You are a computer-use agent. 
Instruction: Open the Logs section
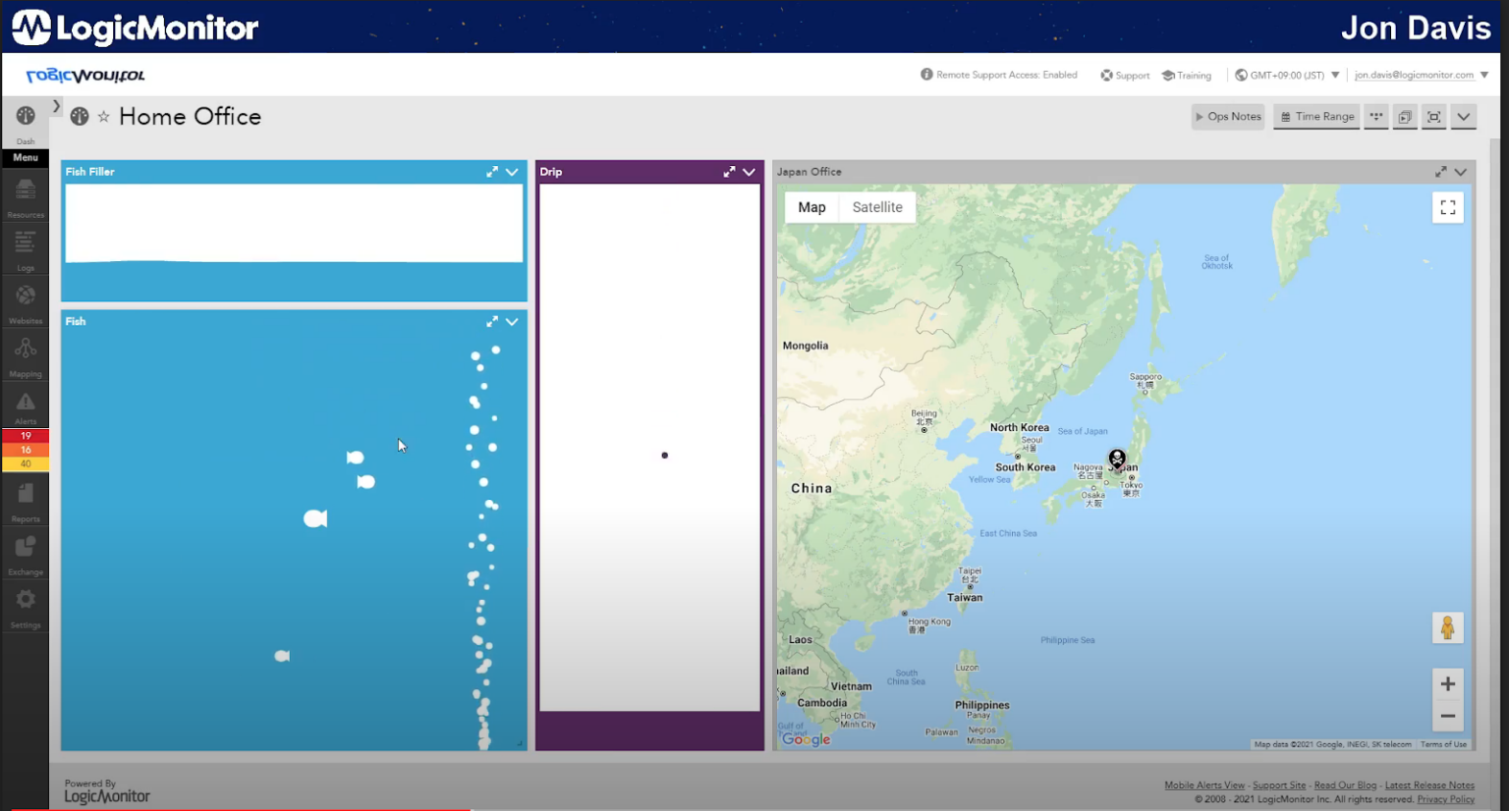(25, 245)
